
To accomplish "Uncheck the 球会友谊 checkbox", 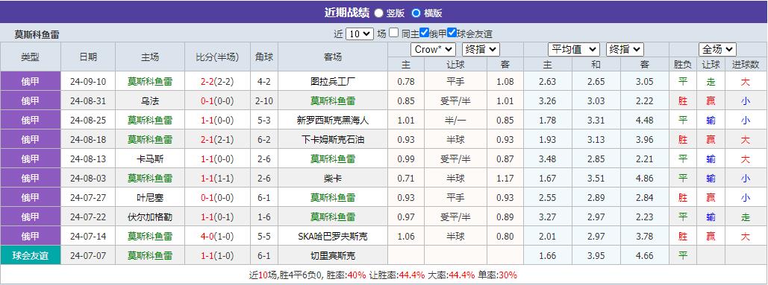I will pos(452,33).
